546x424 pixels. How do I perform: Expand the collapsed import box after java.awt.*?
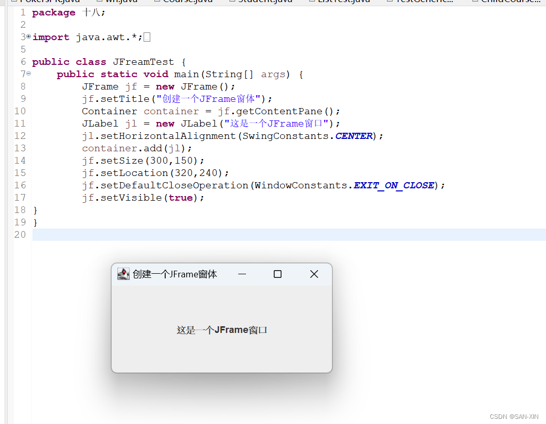(146, 37)
